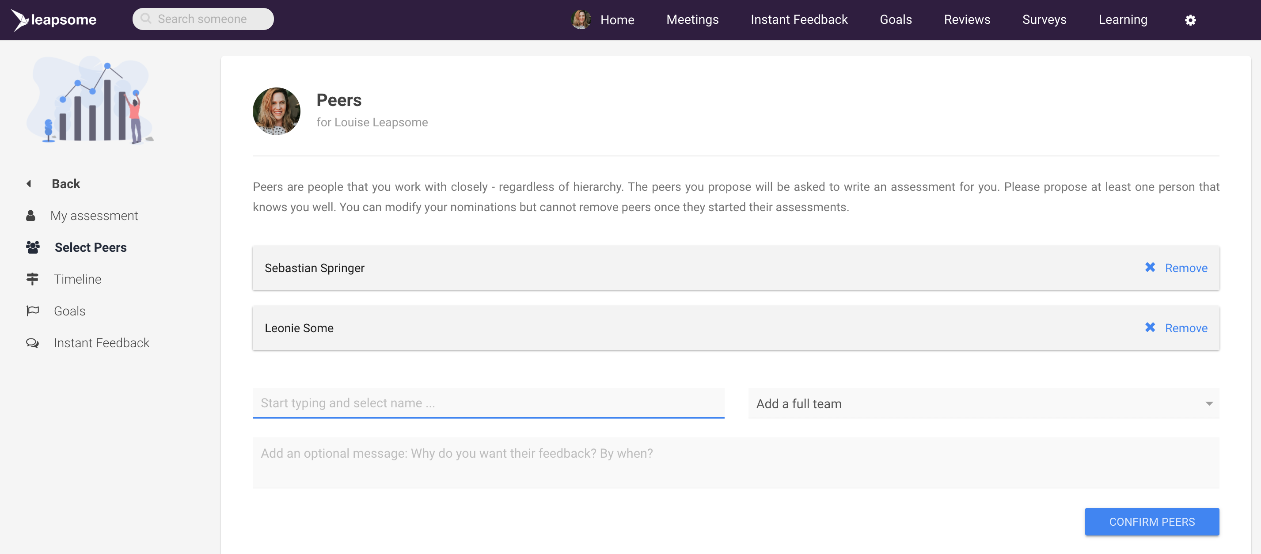Click the Goals flag icon
Screen dimensions: 1261x554
pos(32,311)
